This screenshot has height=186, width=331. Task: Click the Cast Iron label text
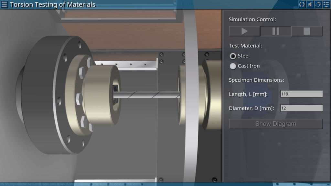(x=249, y=66)
